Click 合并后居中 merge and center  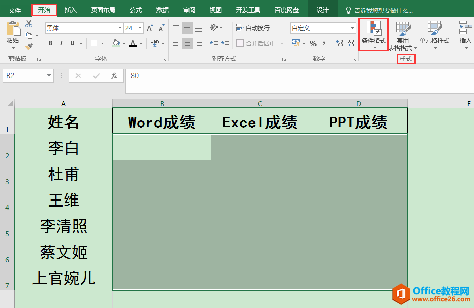pos(256,43)
